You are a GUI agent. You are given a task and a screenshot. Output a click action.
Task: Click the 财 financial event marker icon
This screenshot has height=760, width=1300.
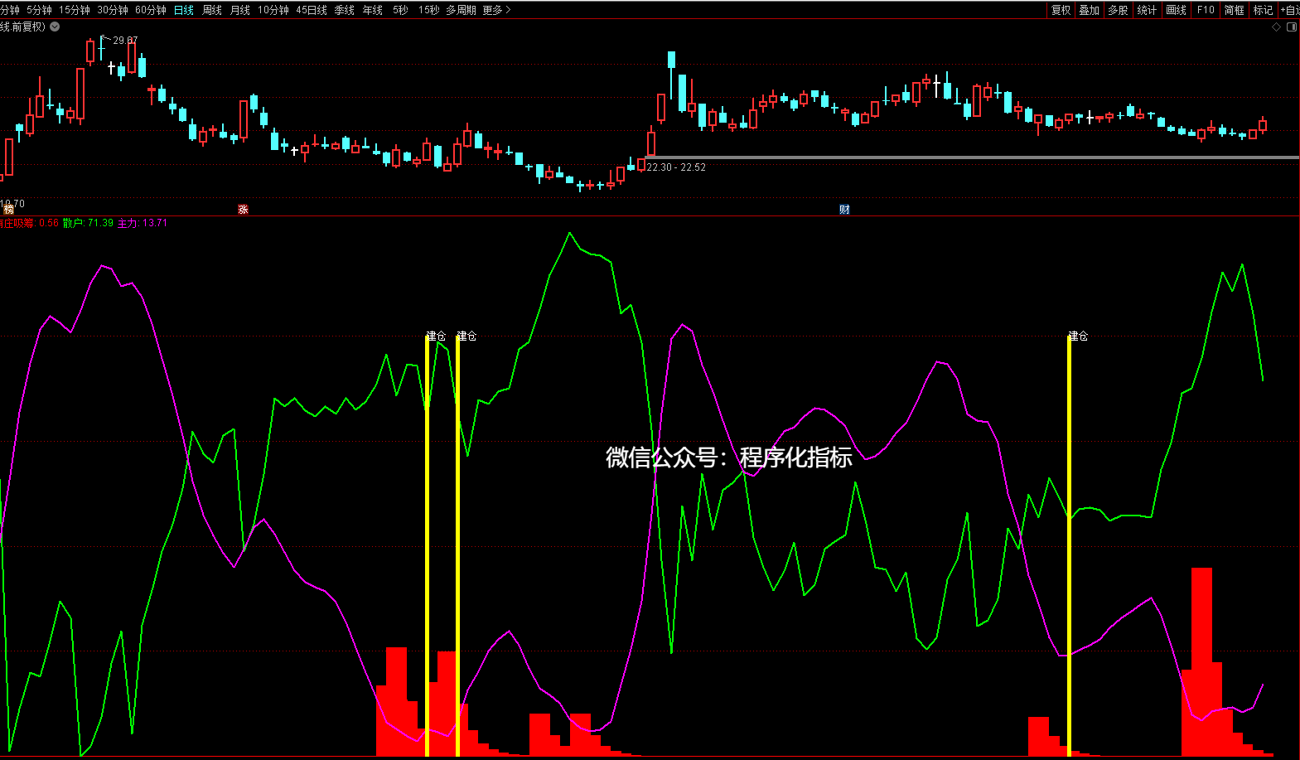[x=844, y=210]
